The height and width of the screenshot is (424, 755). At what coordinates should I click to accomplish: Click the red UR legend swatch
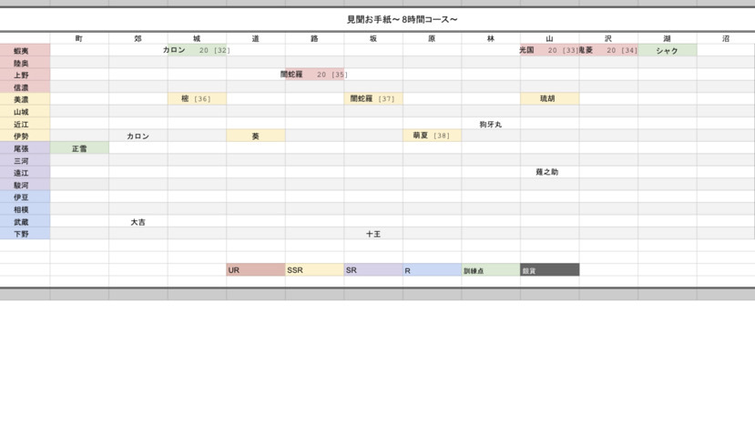[x=256, y=270]
